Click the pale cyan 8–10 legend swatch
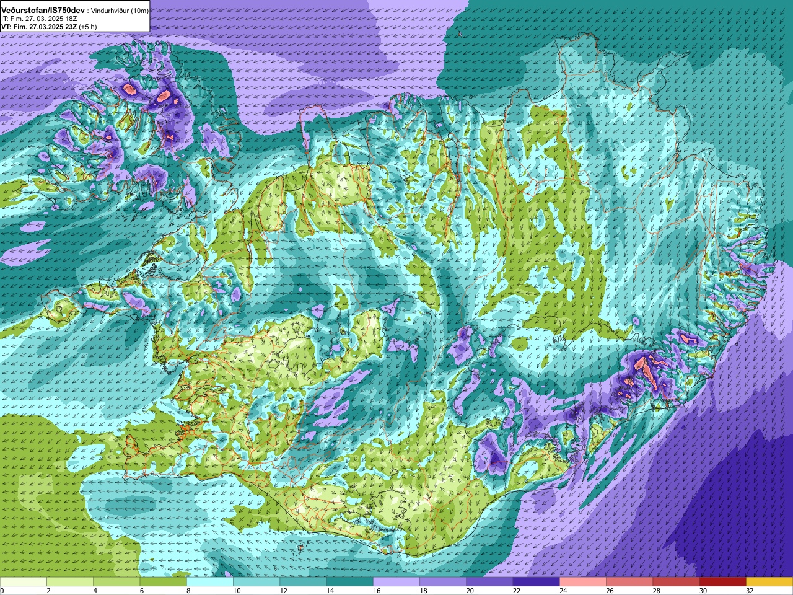Image resolution: width=793 pixels, height=595 pixels. click(x=210, y=581)
